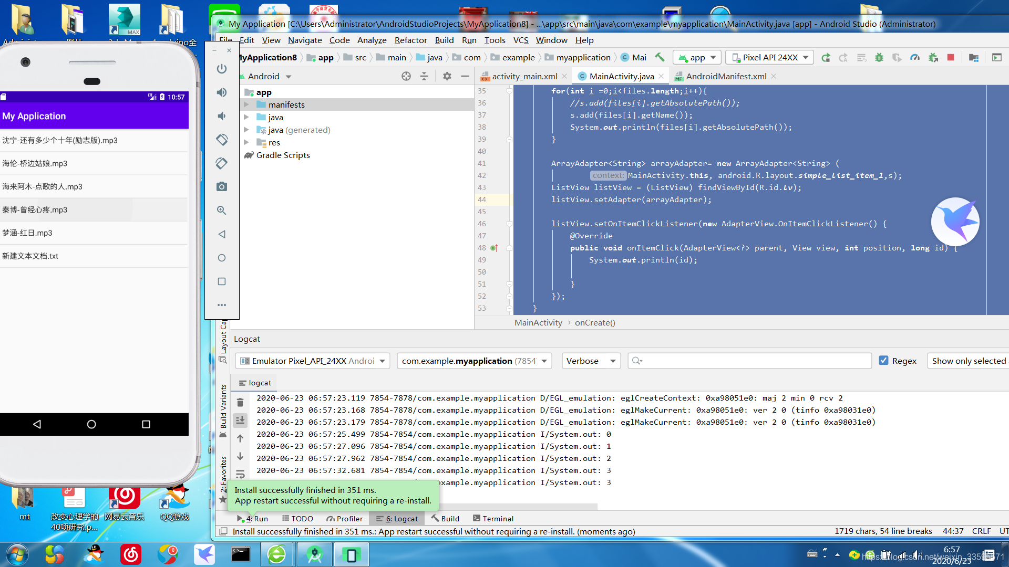This screenshot has width=1009, height=567.
Task: Click the Debug app bug icon
Action: point(879,57)
